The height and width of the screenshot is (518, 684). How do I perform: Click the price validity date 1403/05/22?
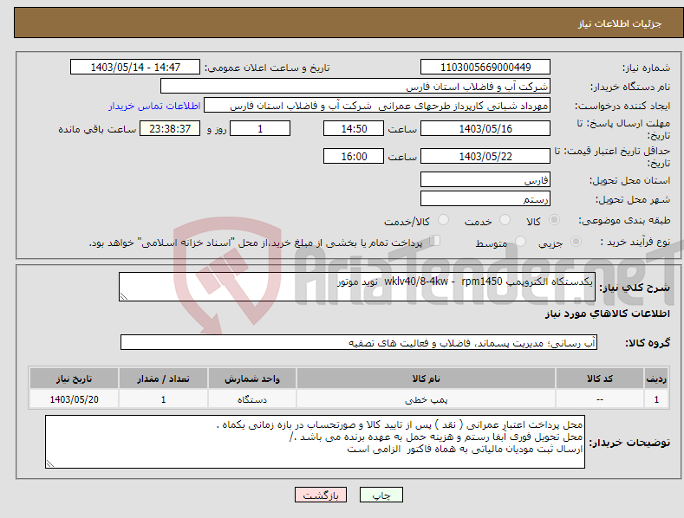pyautogui.click(x=485, y=156)
